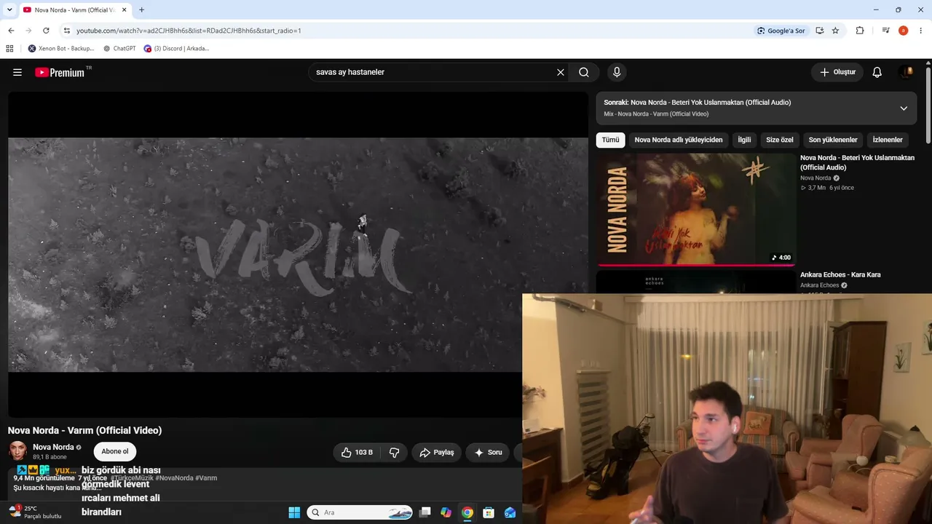The height and width of the screenshot is (524, 932).
Task: Open the YouTube guide hamburger menu
Action: point(17,72)
